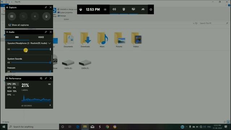Viewport: 231px width, 130px height.
Task: Toggle the microphone while recording
Action: (x=47, y=16)
